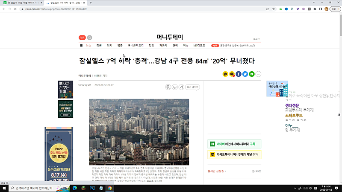Open Chrome three-dot menu

click(339, 9)
